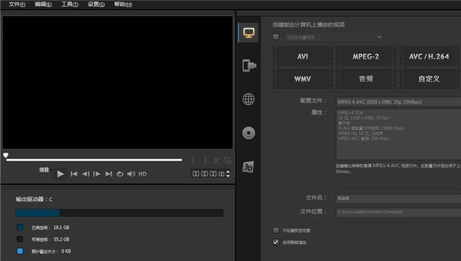Click the 00:00:00:00 timecode field

208,174
